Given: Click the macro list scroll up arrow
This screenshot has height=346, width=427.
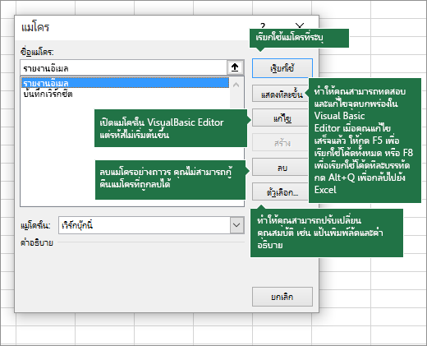Looking at the screenshot, I should point(236,85).
